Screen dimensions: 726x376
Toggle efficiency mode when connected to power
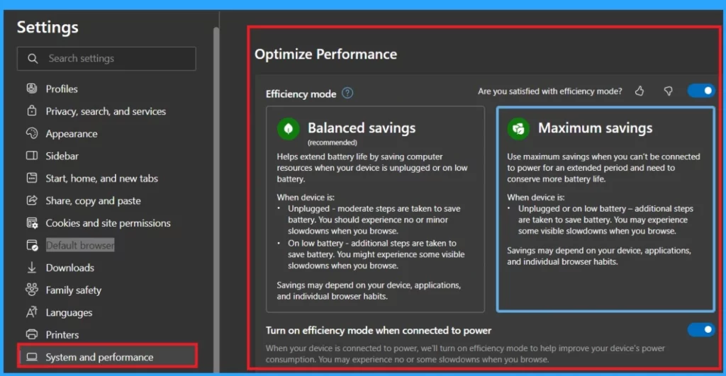[x=701, y=330]
